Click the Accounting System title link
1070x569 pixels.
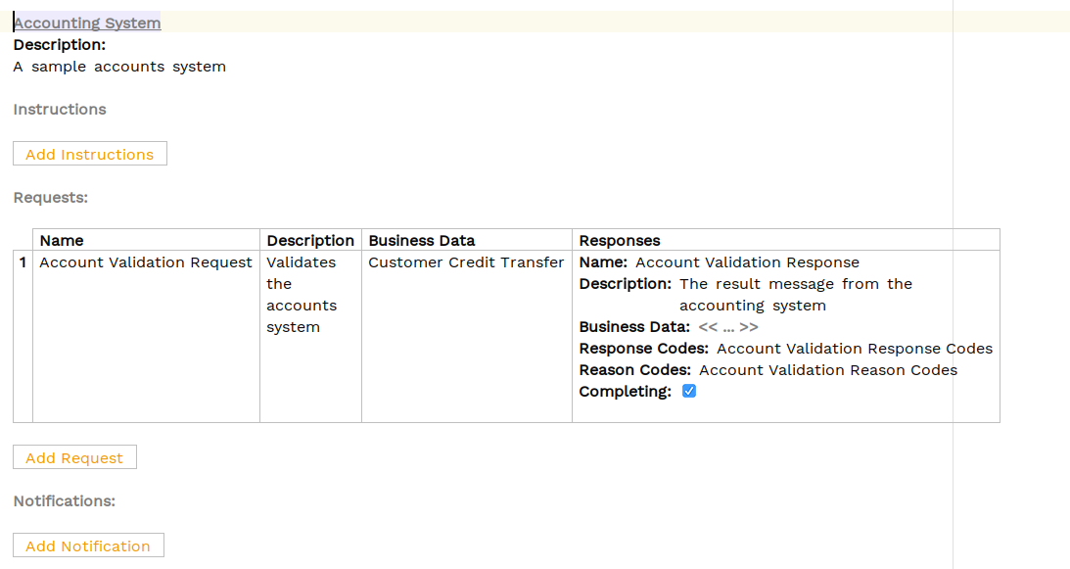(x=87, y=23)
